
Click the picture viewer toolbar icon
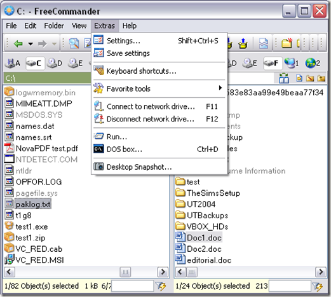click(264, 43)
